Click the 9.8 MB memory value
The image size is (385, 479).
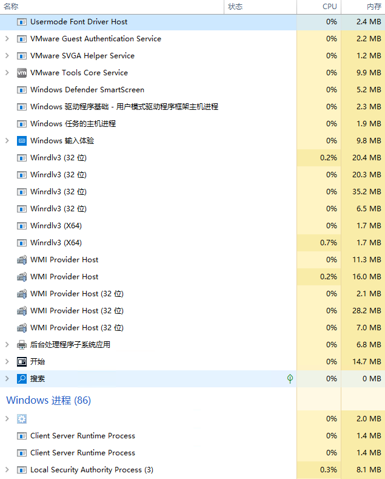coord(369,141)
